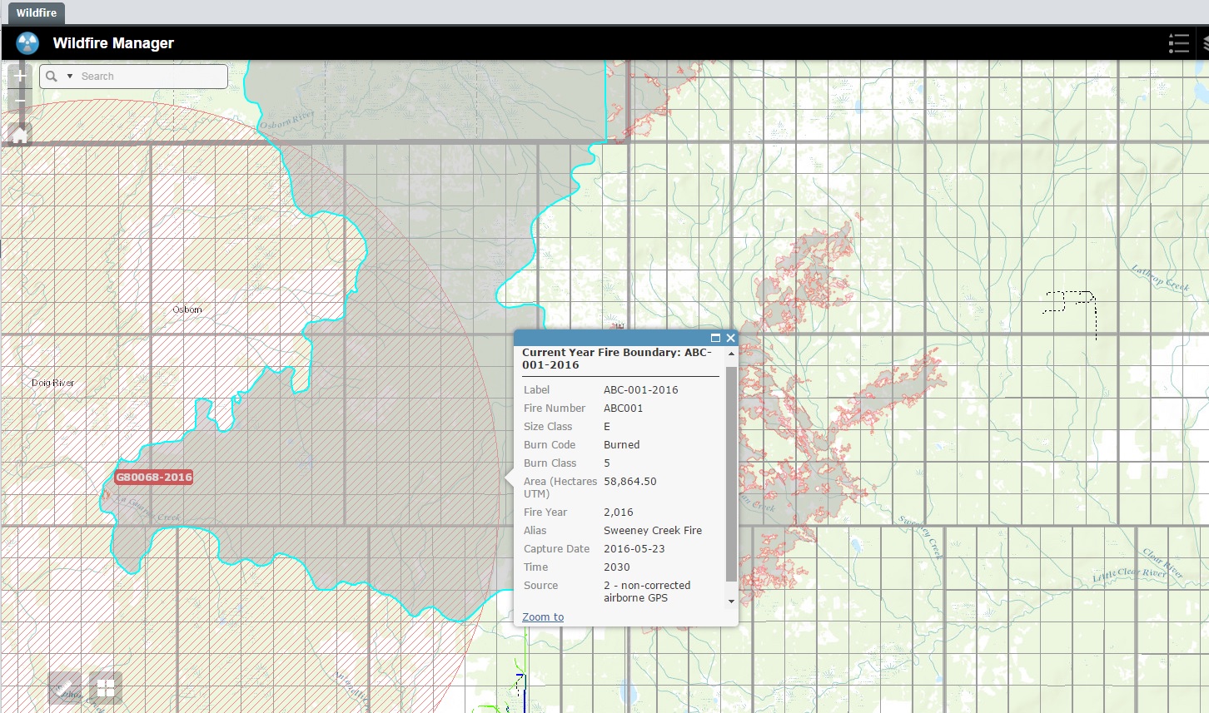Maximize the fire boundary popup
Screen dimensions: 1209x713
point(715,338)
